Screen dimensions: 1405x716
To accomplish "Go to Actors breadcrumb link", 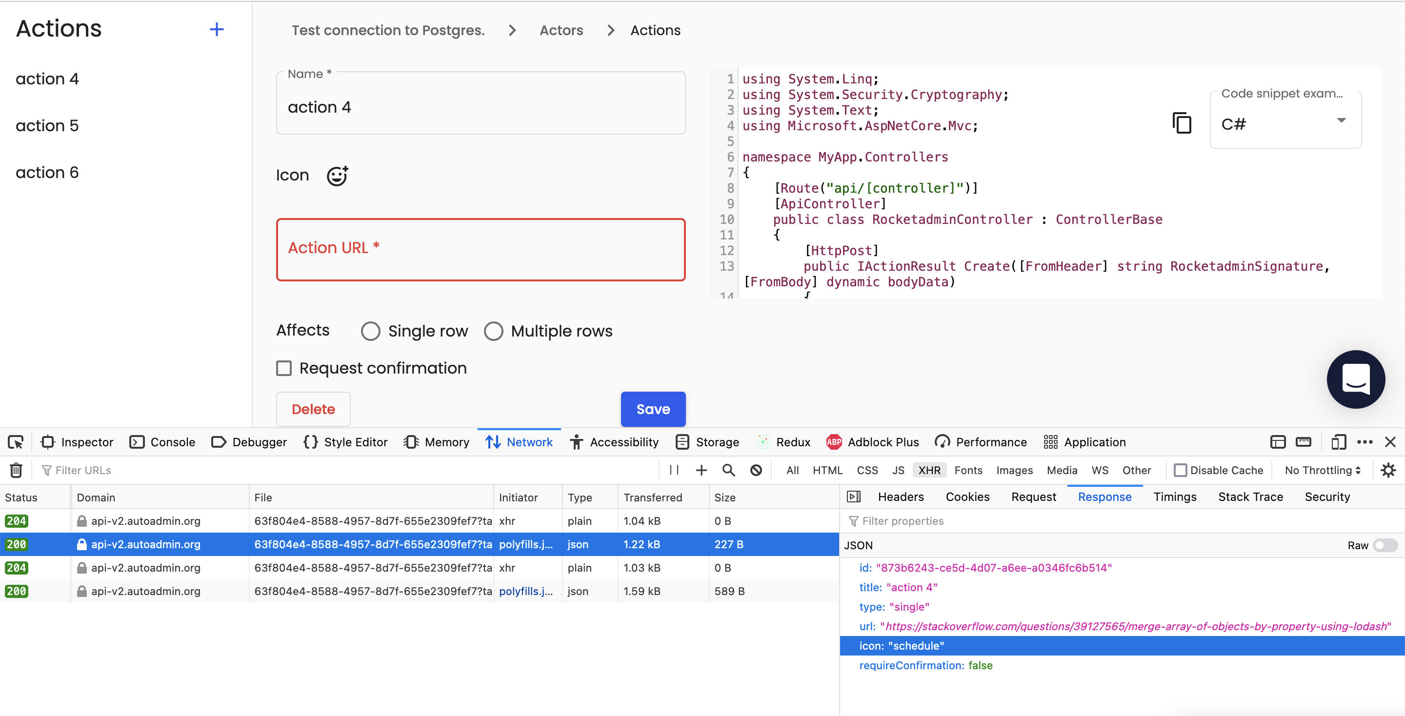I will [561, 31].
